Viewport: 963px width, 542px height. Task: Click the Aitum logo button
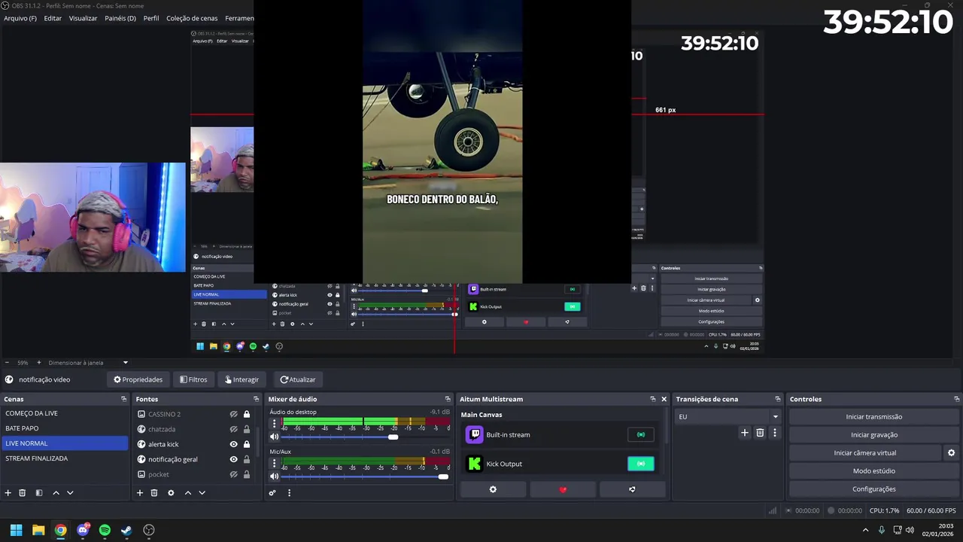click(x=632, y=489)
